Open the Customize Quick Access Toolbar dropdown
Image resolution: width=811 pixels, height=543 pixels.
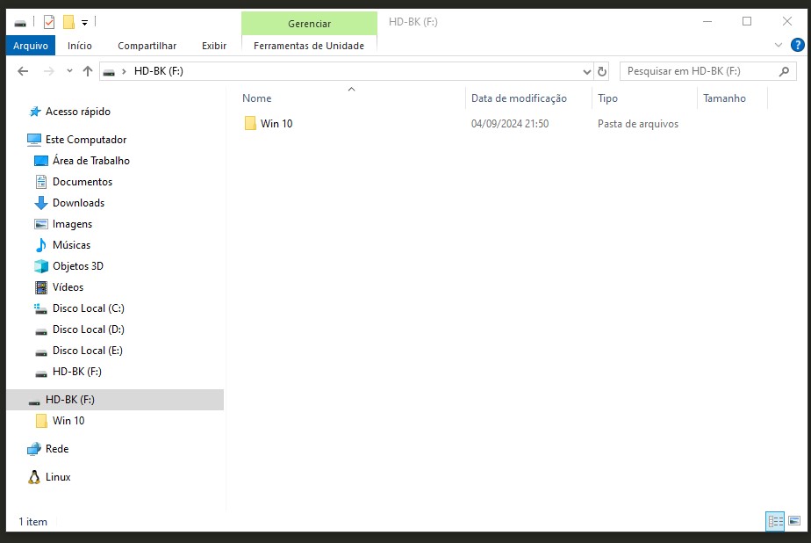84,22
